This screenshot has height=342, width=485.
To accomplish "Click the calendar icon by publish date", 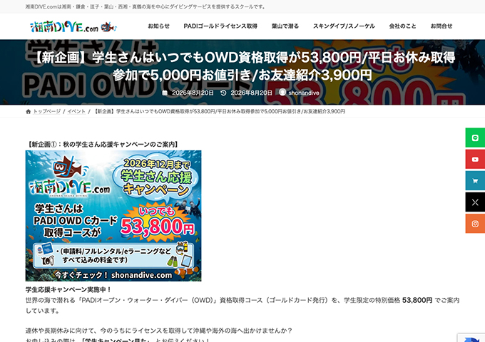I will 165,93.
